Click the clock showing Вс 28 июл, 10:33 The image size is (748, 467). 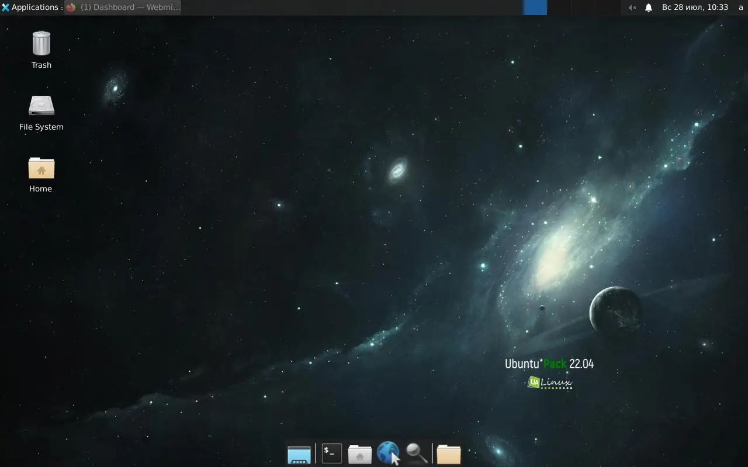pyautogui.click(x=695, y=8)
